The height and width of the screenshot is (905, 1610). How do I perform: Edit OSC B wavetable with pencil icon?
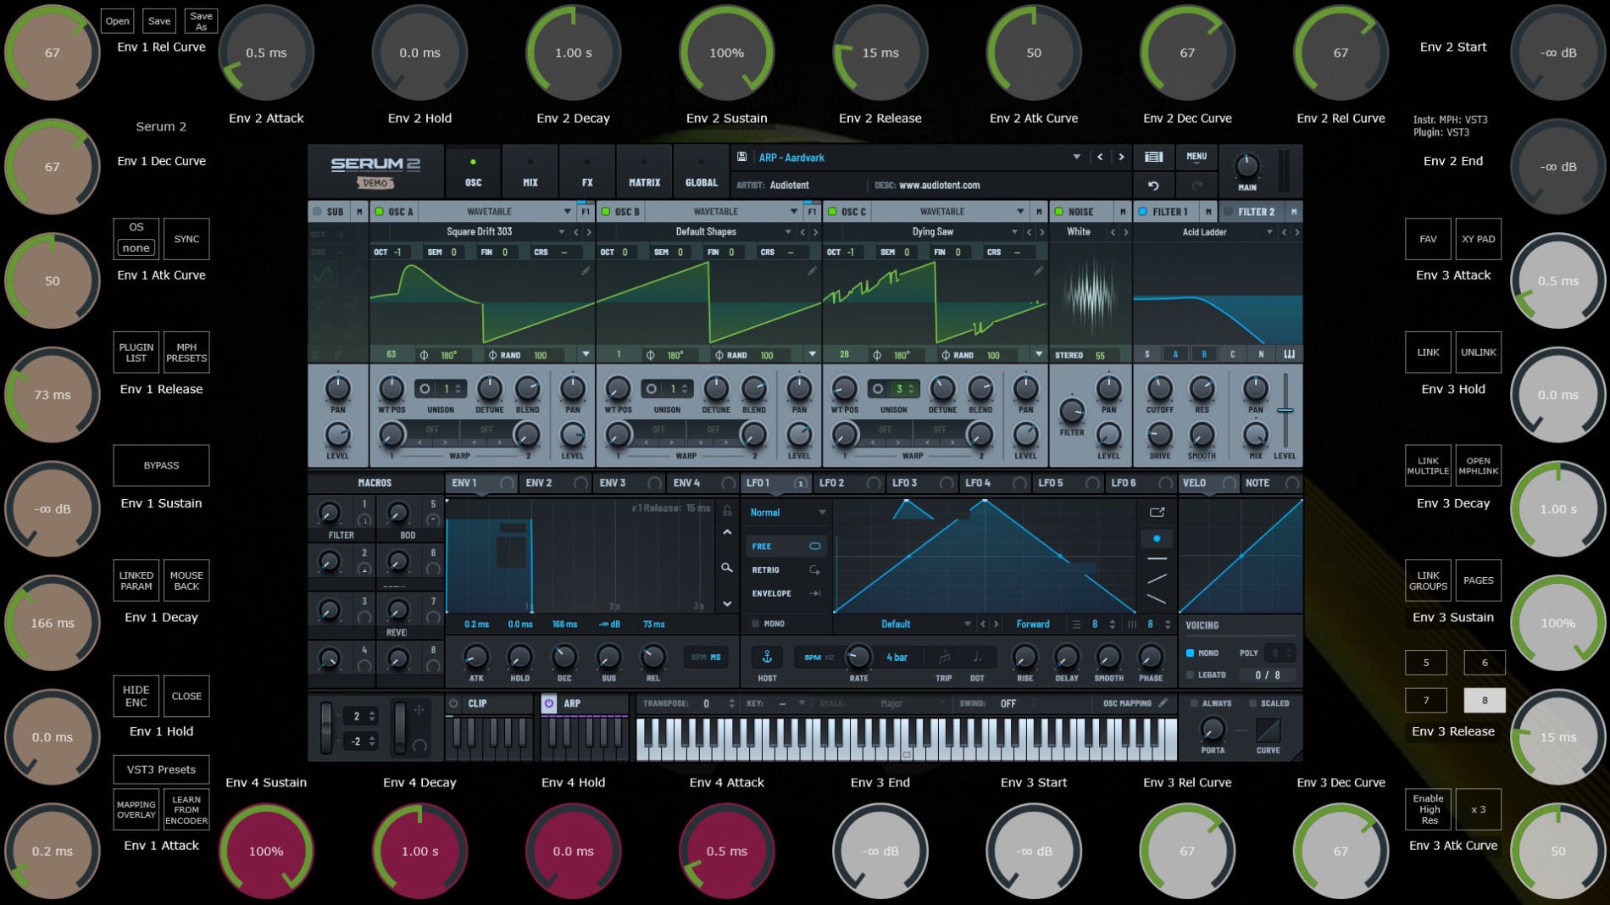coord(812,271)
